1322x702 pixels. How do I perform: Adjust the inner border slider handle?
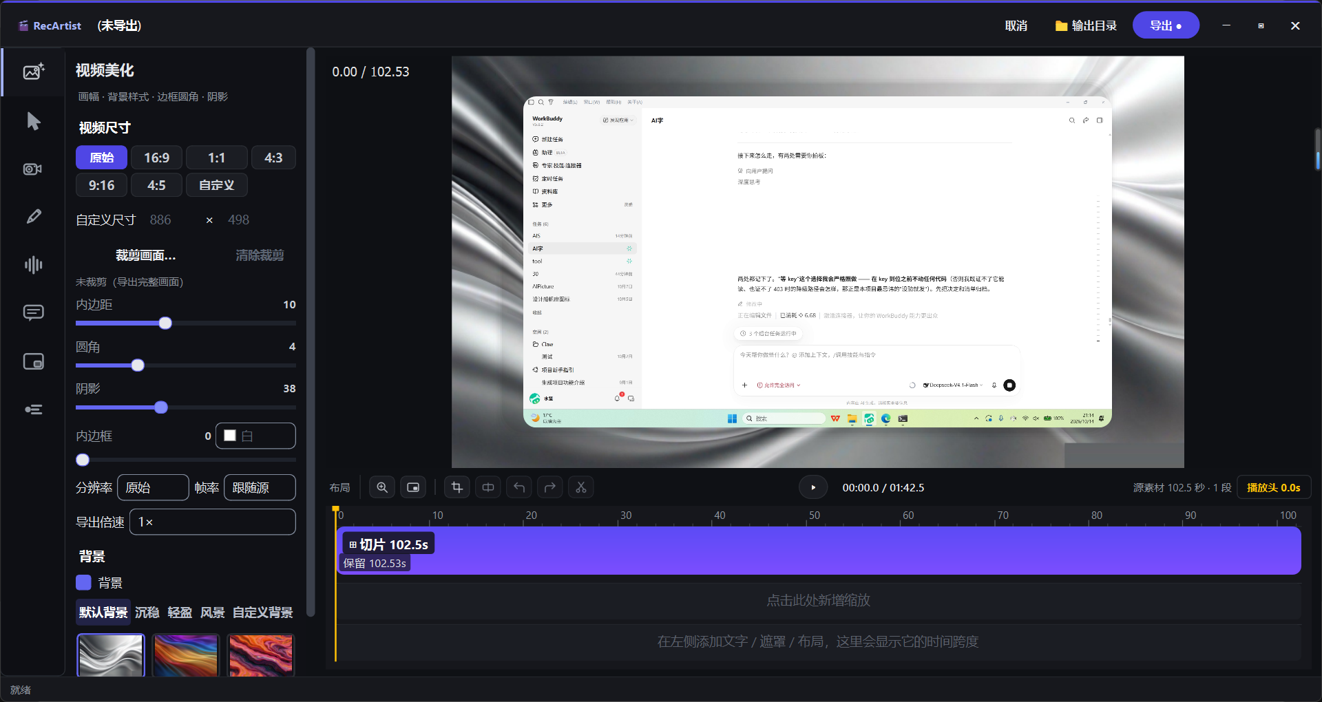coord(83,460)
